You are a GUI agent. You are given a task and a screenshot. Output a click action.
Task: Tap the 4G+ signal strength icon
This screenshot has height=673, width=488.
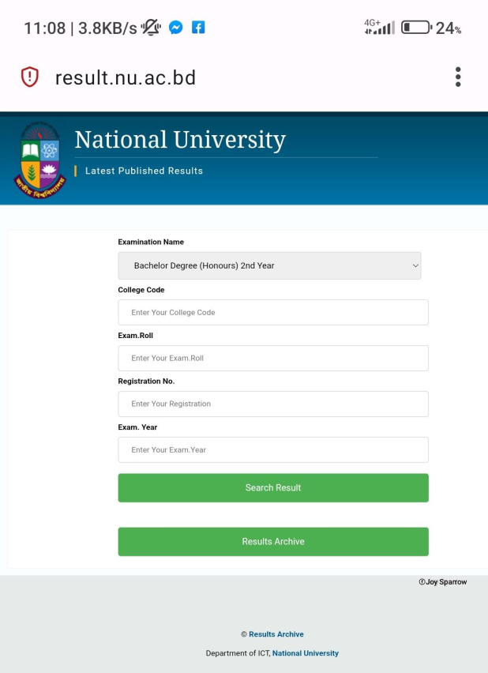click(x=379, y=28)
